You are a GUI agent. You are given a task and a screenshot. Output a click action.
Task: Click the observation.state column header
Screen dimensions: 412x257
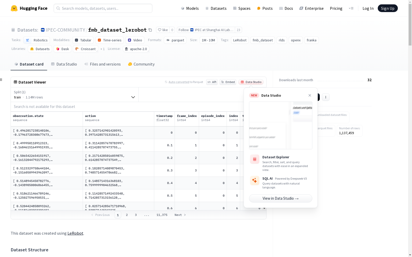pos(47,119)
